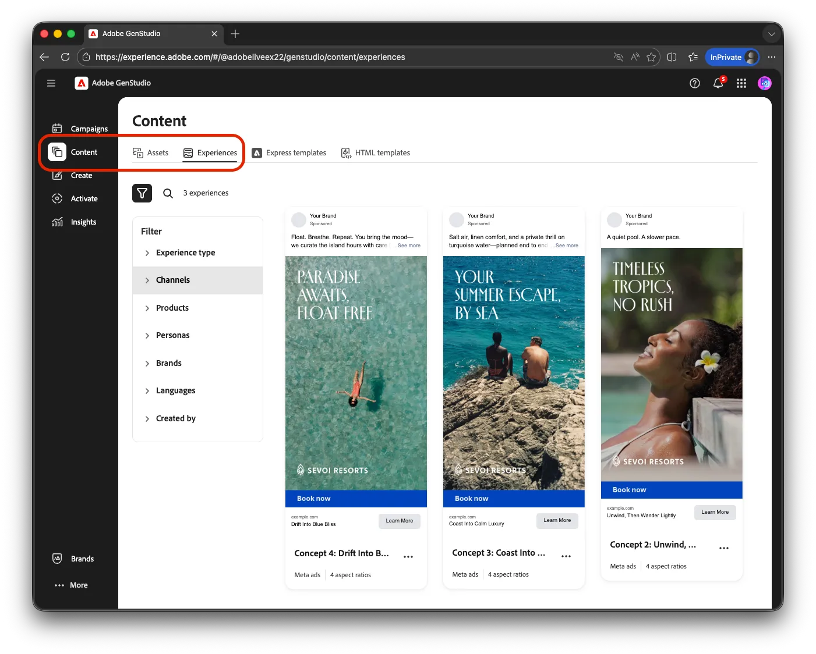Show More sidebar options

click(71, 585)
